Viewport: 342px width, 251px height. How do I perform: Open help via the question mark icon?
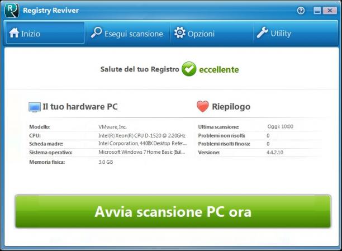click(301, 11)
